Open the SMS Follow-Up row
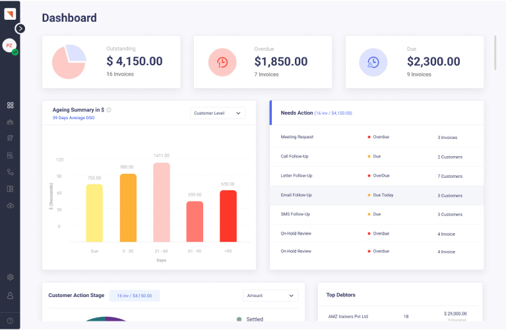506x330 pixels. point(377,214)
